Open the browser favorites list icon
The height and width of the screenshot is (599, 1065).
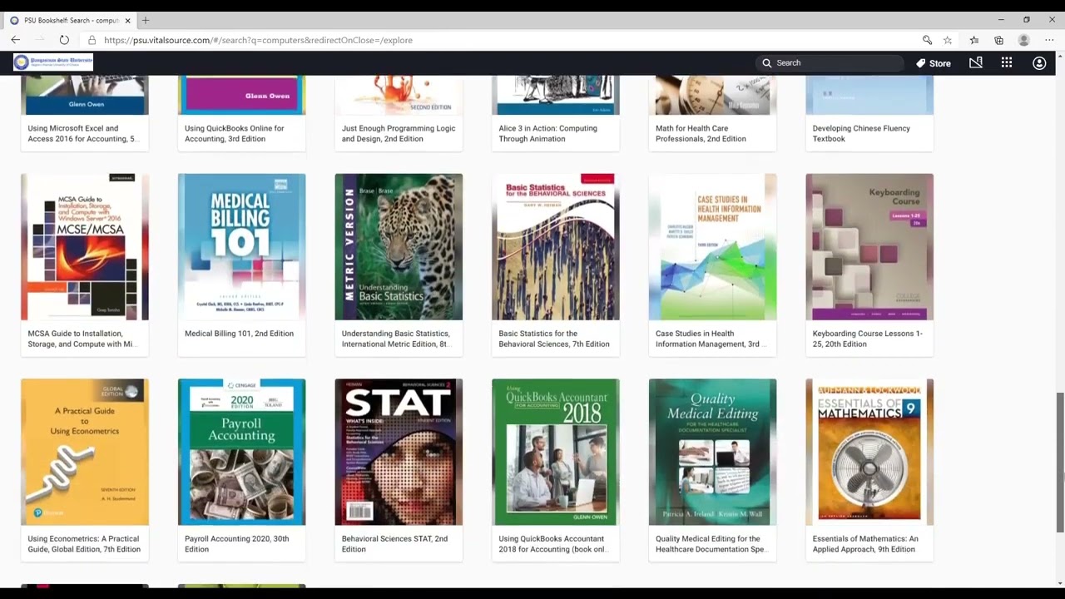coord(974,40)
